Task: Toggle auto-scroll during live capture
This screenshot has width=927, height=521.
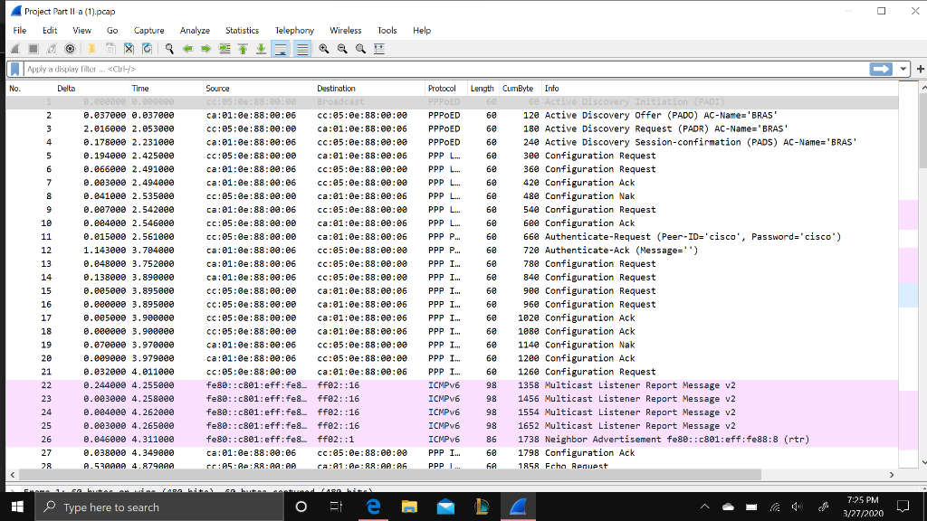Action: (x=282, y=49)
